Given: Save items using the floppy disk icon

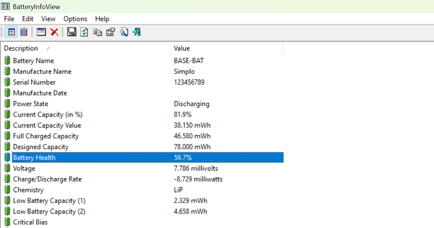Looking at the screenshot, I should [x=72, y=32].
